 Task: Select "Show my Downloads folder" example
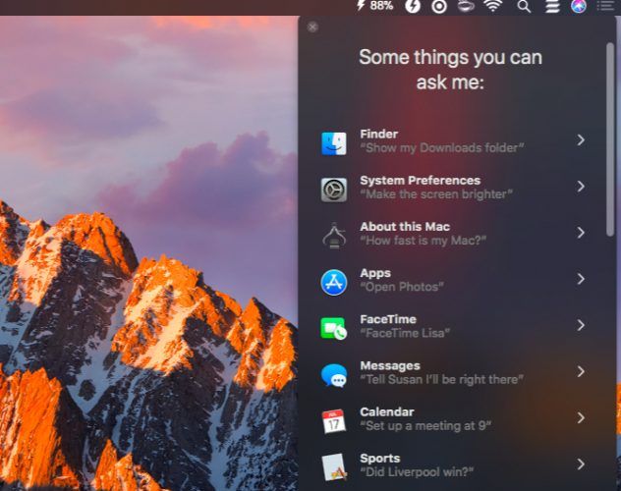(442, 148)
